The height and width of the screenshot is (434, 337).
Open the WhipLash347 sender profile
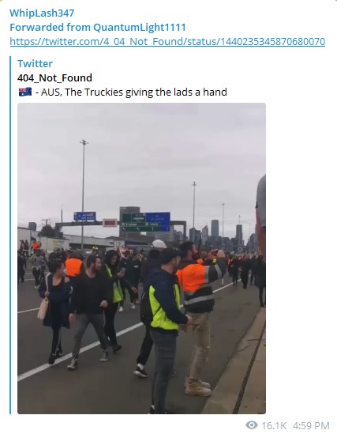pyautogui.click(x=42, y=13)
